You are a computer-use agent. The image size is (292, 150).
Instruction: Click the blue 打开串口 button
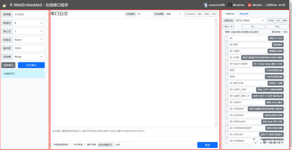(31, 65)
